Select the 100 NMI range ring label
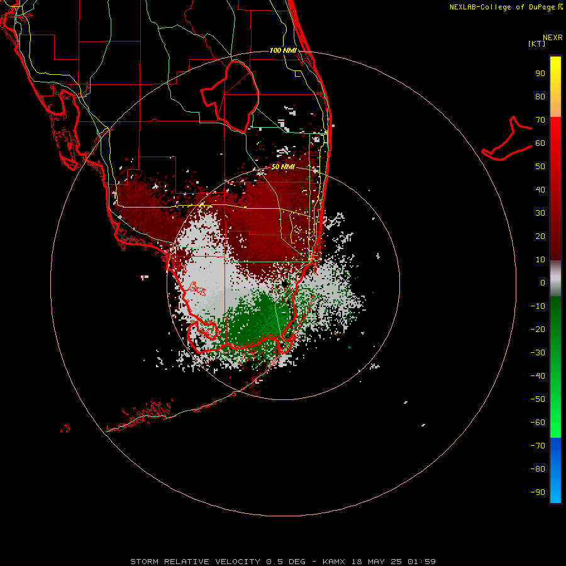The image size is (566, 566). coord(283,50)
